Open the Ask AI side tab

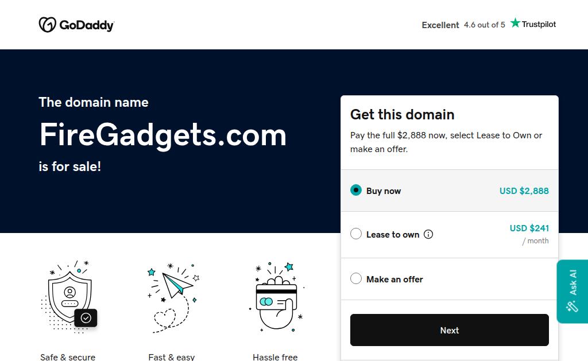click(572, 292)
